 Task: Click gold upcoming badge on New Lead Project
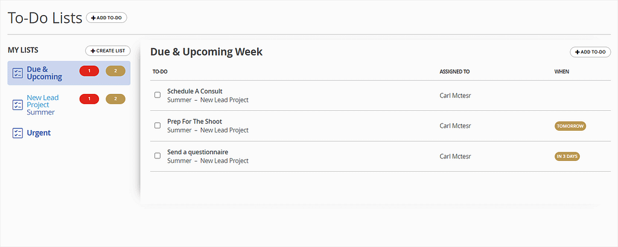[115, 99]
